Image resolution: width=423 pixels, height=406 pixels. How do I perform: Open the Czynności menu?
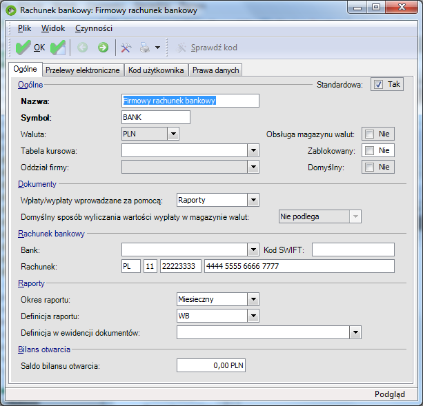pyautogui.click(x=94, y=28)
